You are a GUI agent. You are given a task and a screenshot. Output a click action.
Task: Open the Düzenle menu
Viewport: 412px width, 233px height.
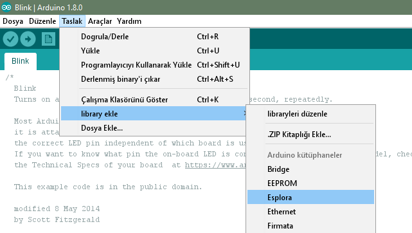[x=42, y=21]
